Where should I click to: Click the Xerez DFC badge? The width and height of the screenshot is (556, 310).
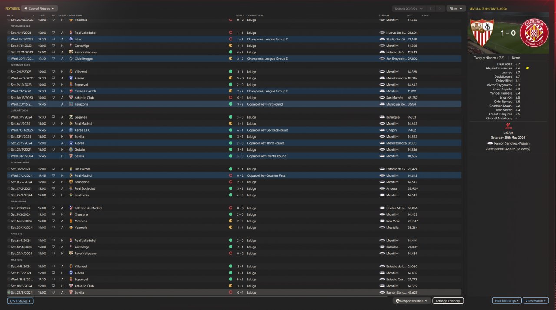pyautogui.click(x=71, y=130)
